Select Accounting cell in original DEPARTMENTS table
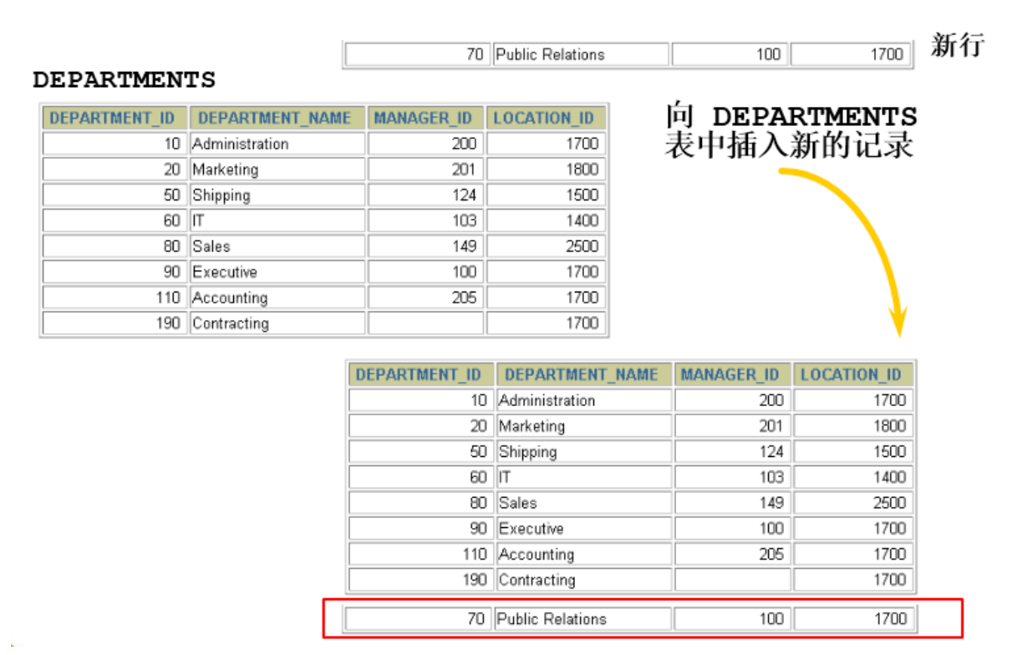 click(277, 297)
